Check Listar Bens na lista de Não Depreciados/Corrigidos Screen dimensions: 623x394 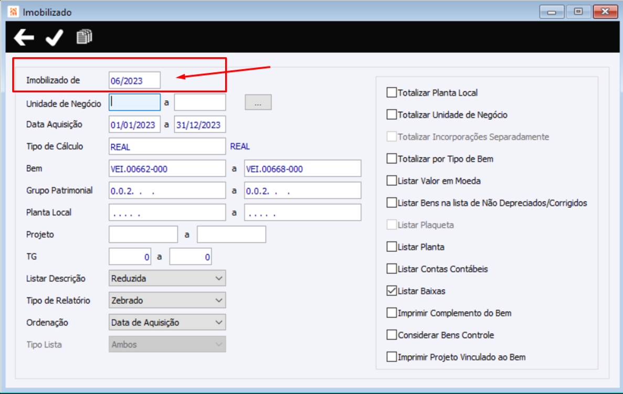392,203
